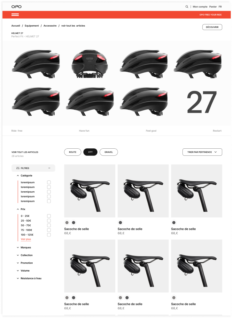
Task: Click the search magnifier icon
Action: coord(187,7)
